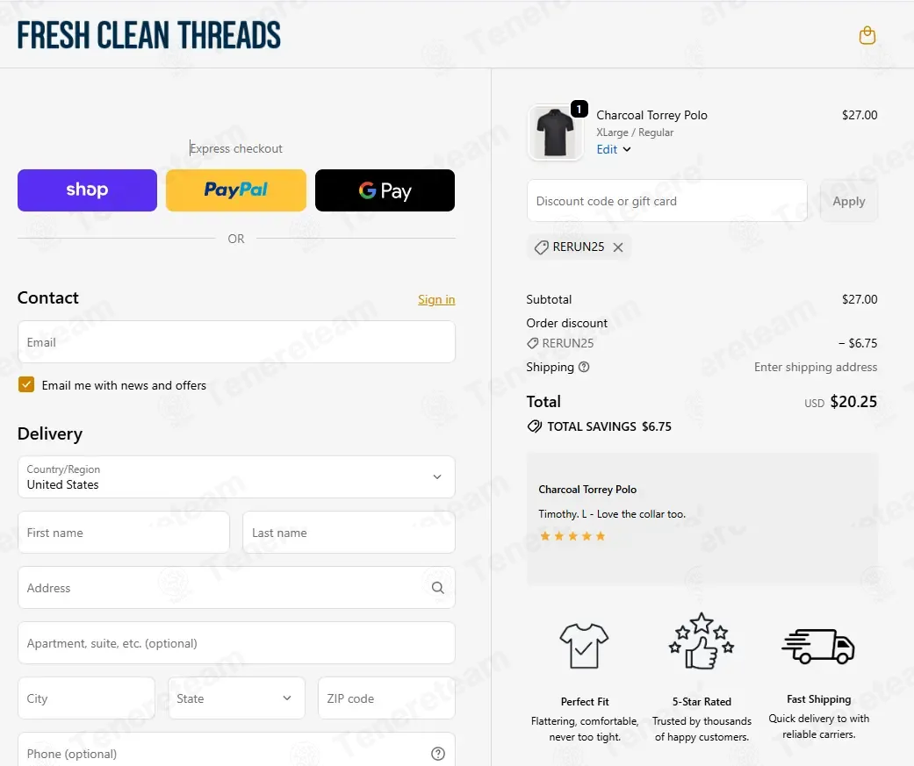Click the shipping help question mark icon
914x766 pixels.
(584, 367)
